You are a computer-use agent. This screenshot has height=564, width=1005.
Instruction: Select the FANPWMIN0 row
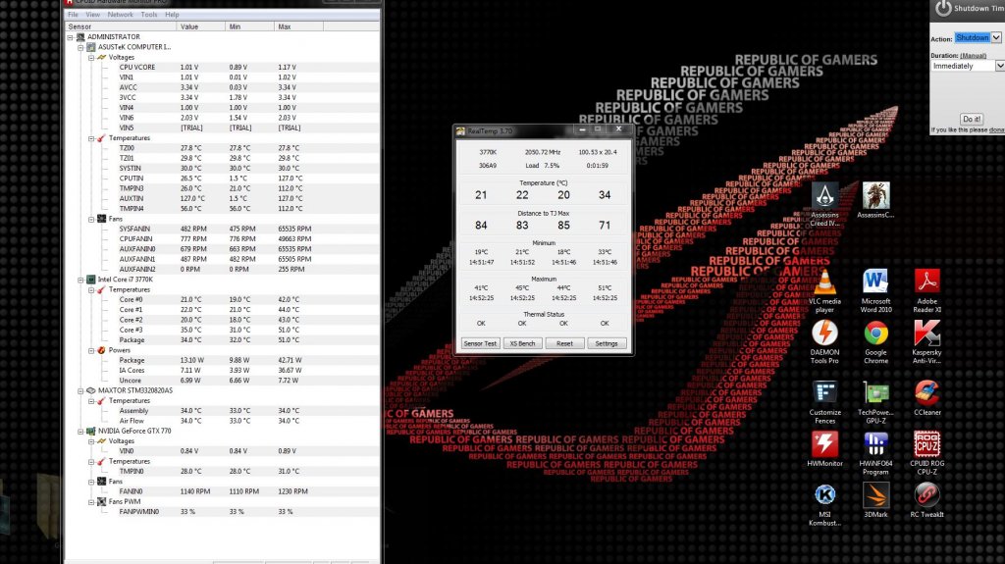pyautogui.click(x=223, y=512)
